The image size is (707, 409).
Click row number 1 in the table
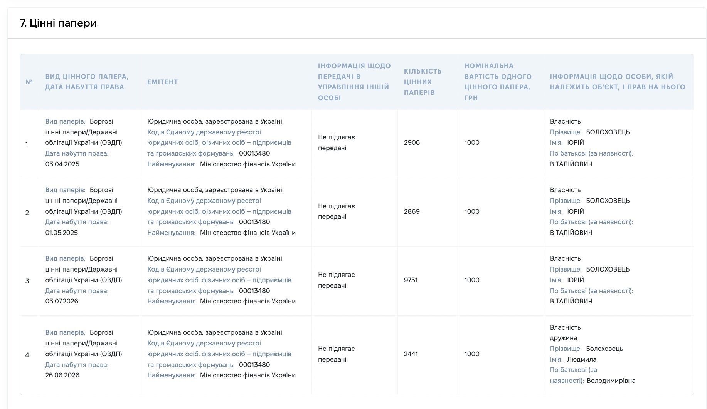27,144
